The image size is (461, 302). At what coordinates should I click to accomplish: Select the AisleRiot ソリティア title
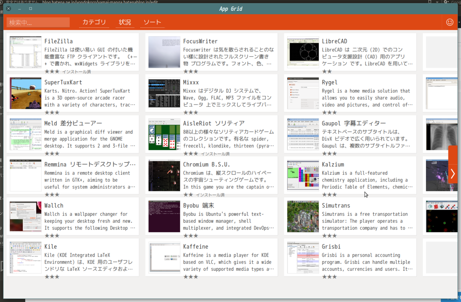(214, 123)
